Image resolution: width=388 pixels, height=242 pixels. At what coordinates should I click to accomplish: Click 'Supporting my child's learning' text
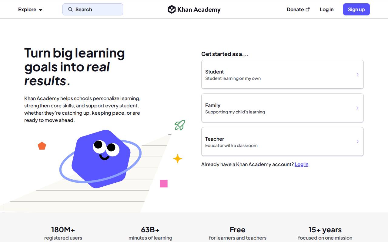click(235, 112)
